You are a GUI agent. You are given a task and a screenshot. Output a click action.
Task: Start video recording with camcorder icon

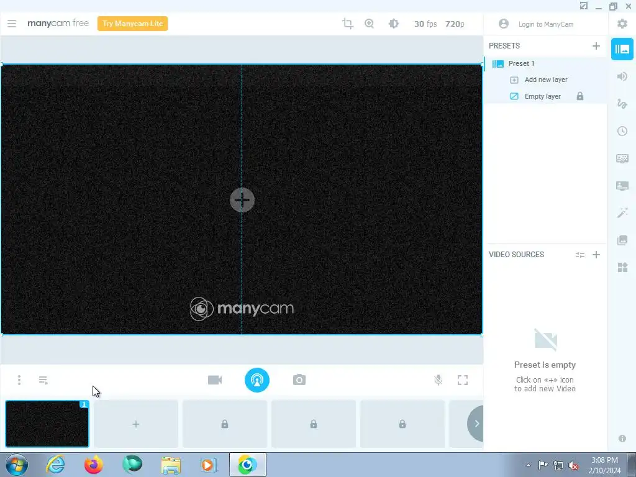[x=215, y=380]
